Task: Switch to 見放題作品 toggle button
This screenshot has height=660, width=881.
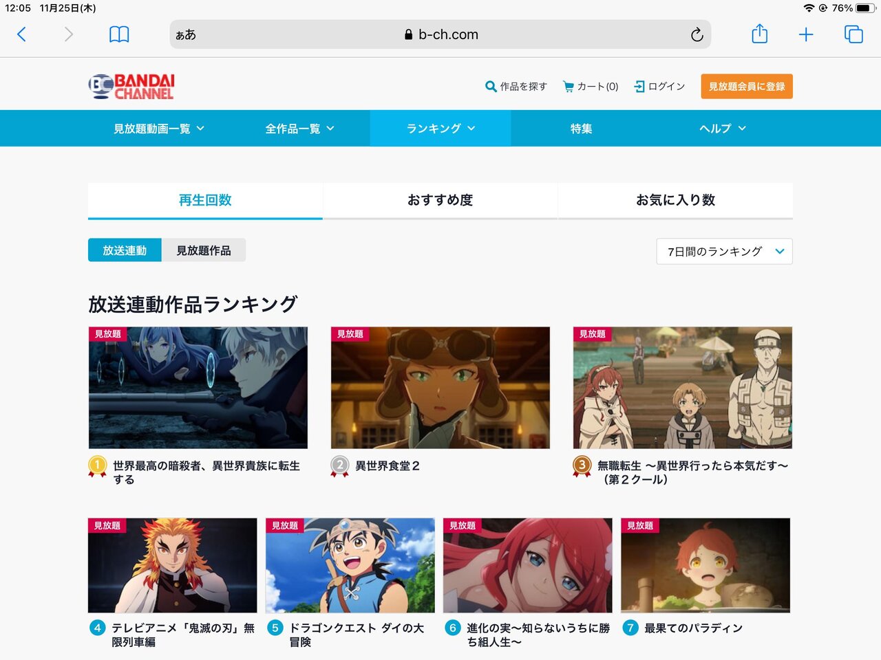Action: tap(204, 250)
